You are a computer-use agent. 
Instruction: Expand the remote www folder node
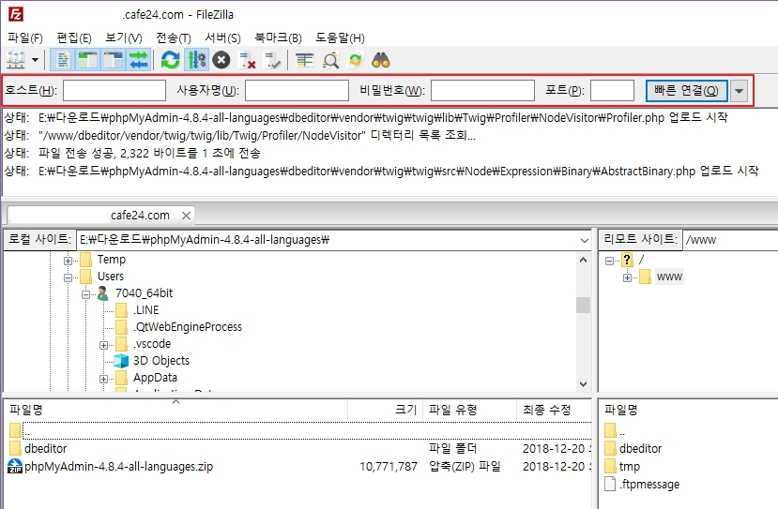tap(627, 277)
